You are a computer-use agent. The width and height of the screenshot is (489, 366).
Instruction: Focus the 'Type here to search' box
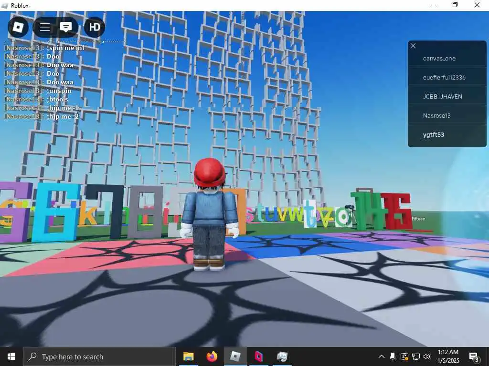(99, 356)
